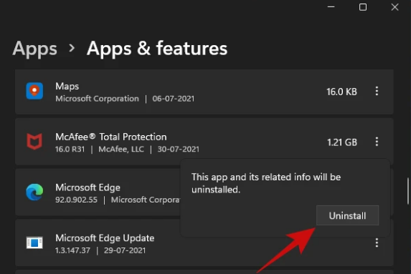Close the Settings window

(x=395, y=7)
